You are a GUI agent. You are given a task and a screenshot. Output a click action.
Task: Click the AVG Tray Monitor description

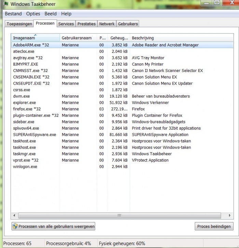pyautogui.click(x=148, y=58)
